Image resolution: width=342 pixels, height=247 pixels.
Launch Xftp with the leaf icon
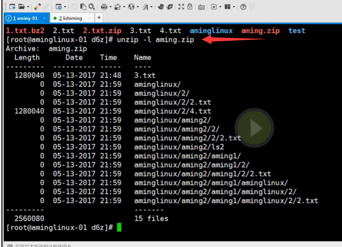[169, 7]
